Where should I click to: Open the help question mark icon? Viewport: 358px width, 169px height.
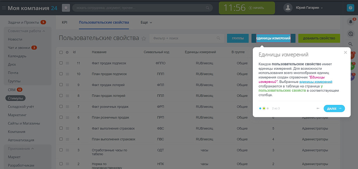point(350,8)
